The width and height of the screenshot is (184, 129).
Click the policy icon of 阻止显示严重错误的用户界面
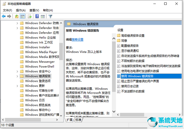[119, 81]
